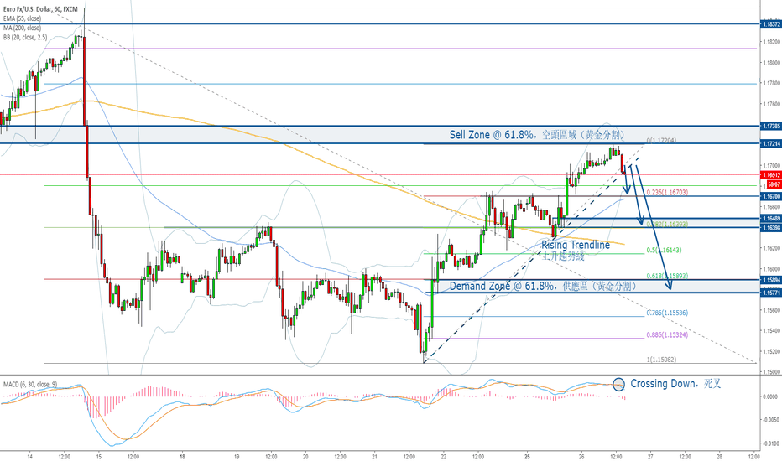The height and width of the screenshot is (461, 782).
Task: Click the date 28 on the time axis
Action: [719, 456]
